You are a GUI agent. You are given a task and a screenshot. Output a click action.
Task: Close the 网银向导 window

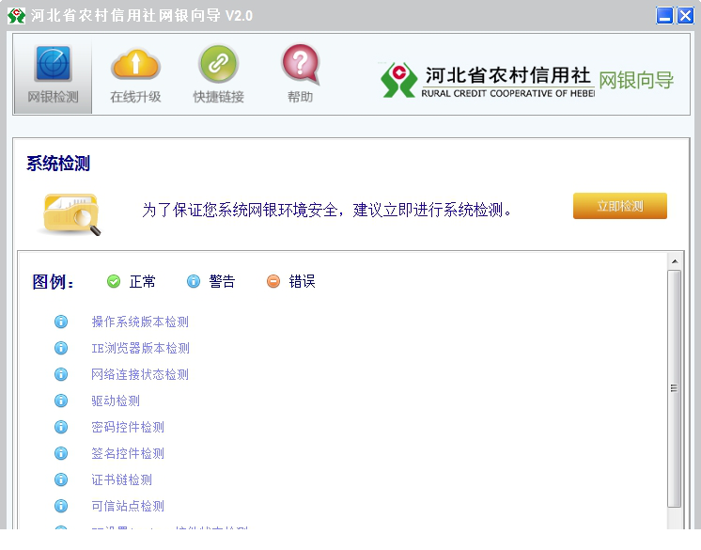[x=685, y=16]
